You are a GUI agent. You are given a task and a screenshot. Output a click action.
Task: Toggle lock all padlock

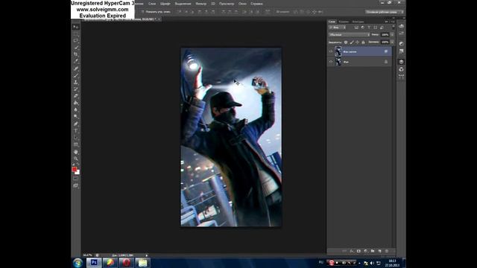tap(363, 42)
